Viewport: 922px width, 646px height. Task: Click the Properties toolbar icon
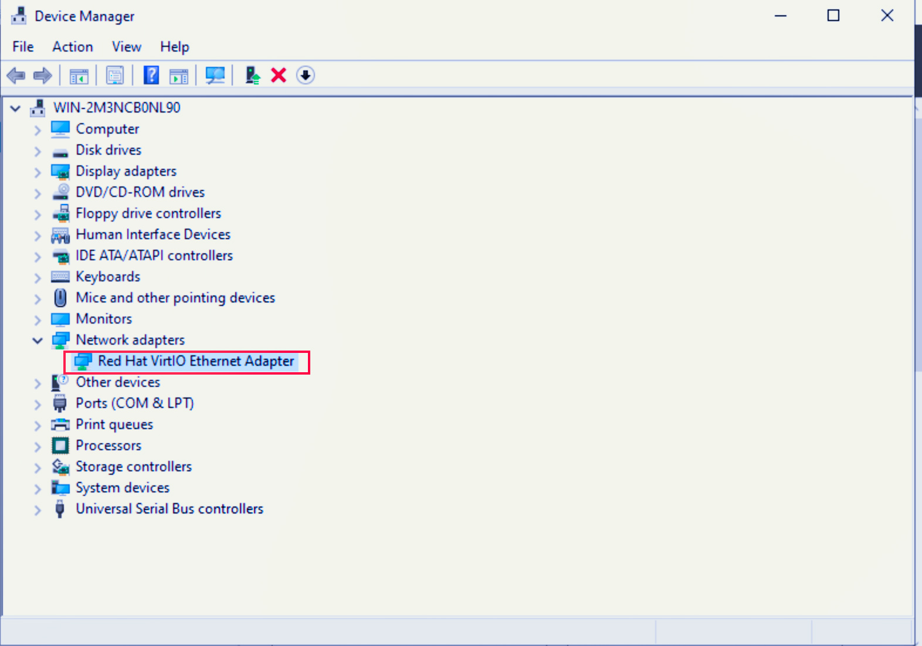(x=115, y=75)
